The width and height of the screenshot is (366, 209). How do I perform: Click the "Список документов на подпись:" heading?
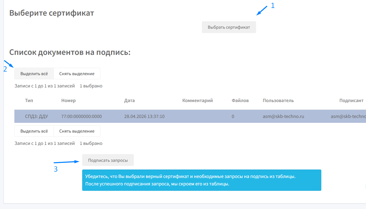point(70,52)
